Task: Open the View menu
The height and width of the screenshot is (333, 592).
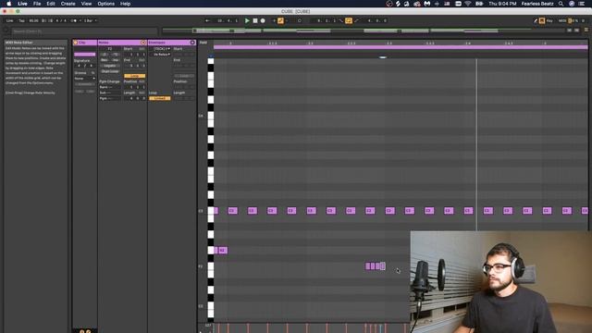Action: 86,4
